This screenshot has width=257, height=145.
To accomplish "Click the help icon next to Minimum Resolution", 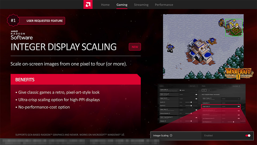I will [x=169, y=114].
